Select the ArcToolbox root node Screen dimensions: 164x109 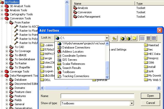[x=12, y=2]
